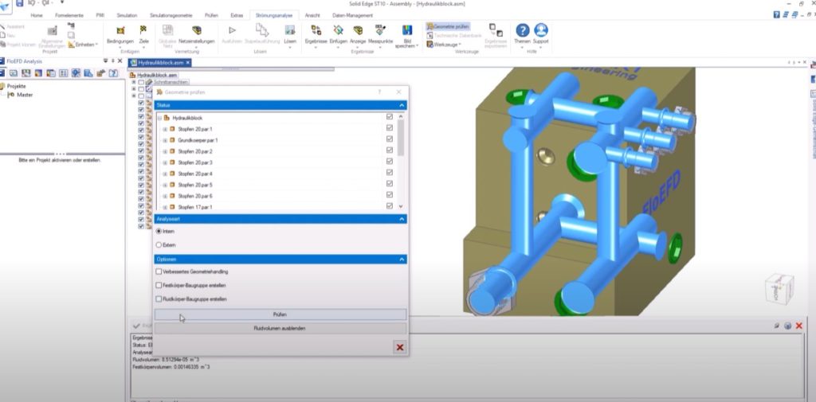The image size is (816, 402).
Task: Click the fourth FloEFD Analysis toolbar icon
Action: coord(38,73)
